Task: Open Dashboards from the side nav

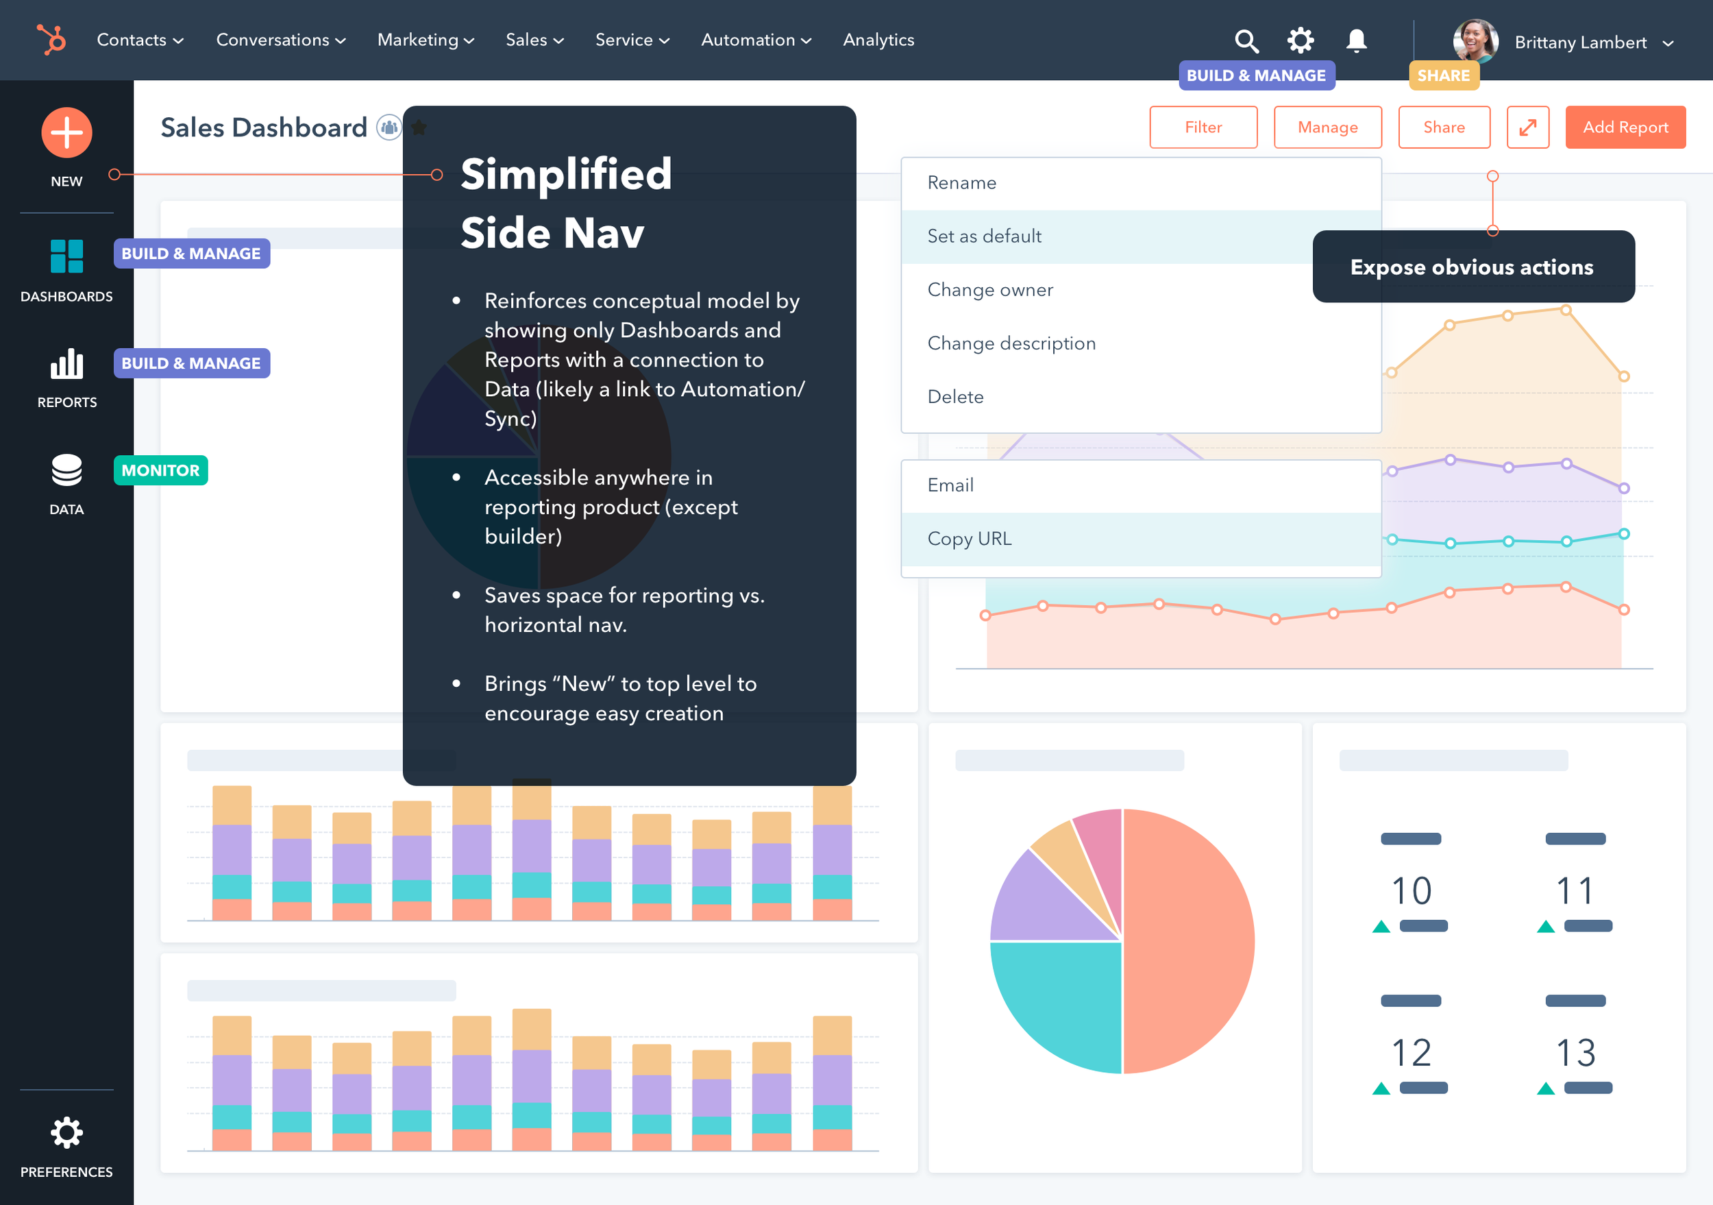Action: coord(66,256)
